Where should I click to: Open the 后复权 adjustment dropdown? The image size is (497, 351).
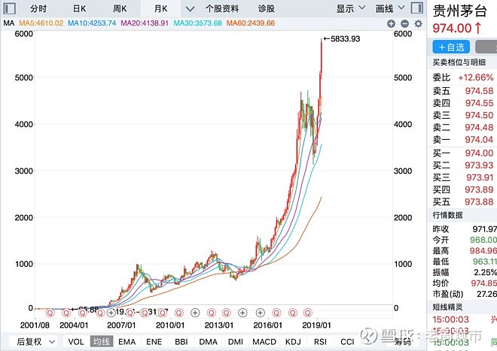35,342
